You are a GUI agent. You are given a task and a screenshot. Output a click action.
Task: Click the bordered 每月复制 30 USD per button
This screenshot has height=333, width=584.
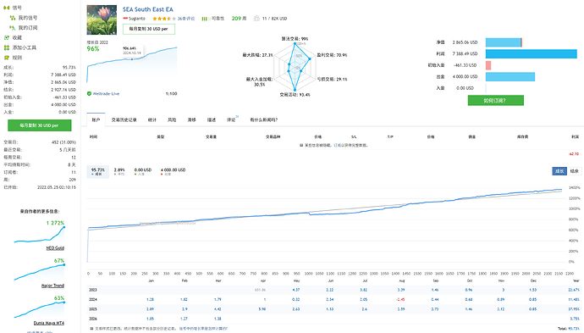tap(149, 29)
